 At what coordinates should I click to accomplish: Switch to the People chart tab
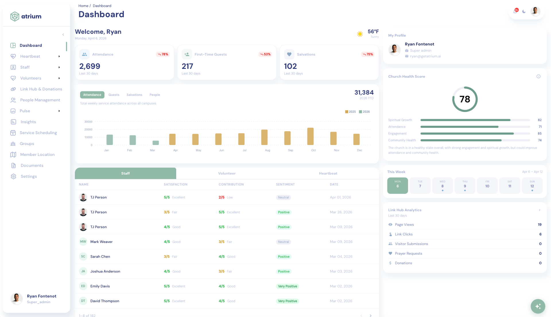click(155, 95)
